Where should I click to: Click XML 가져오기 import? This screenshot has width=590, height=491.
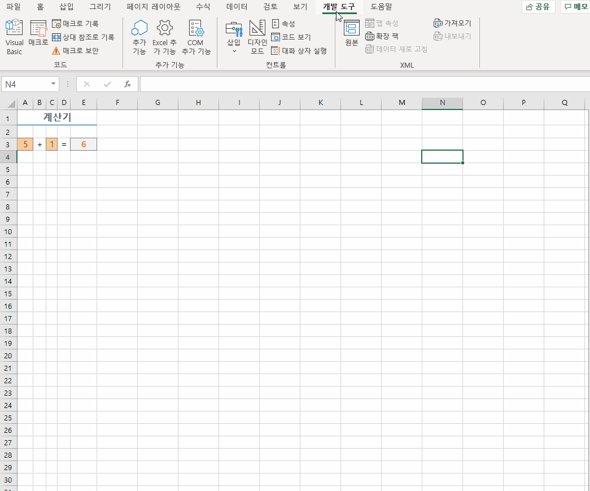[452, 23]
